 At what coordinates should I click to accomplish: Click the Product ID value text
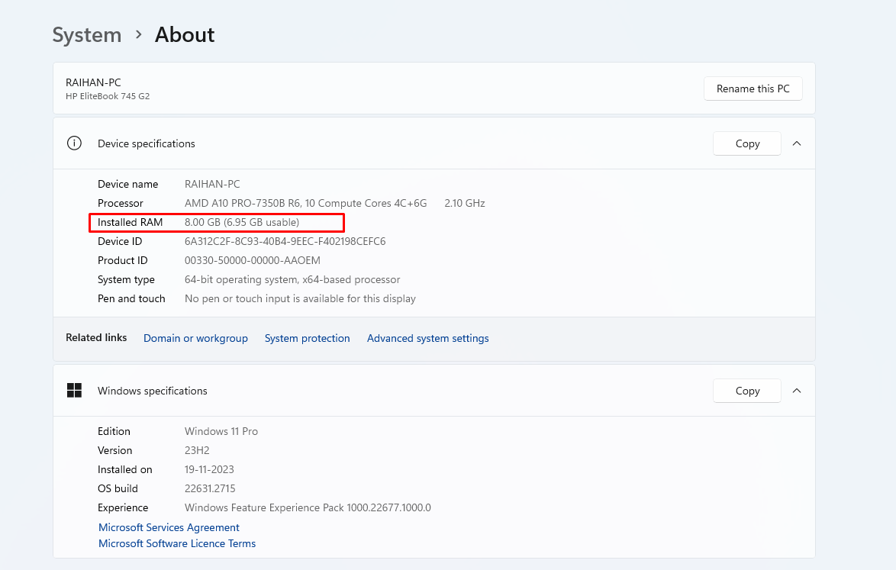[x=252, y=260]
